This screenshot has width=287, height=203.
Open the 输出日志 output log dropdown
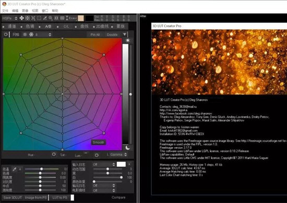click(104, 186)
